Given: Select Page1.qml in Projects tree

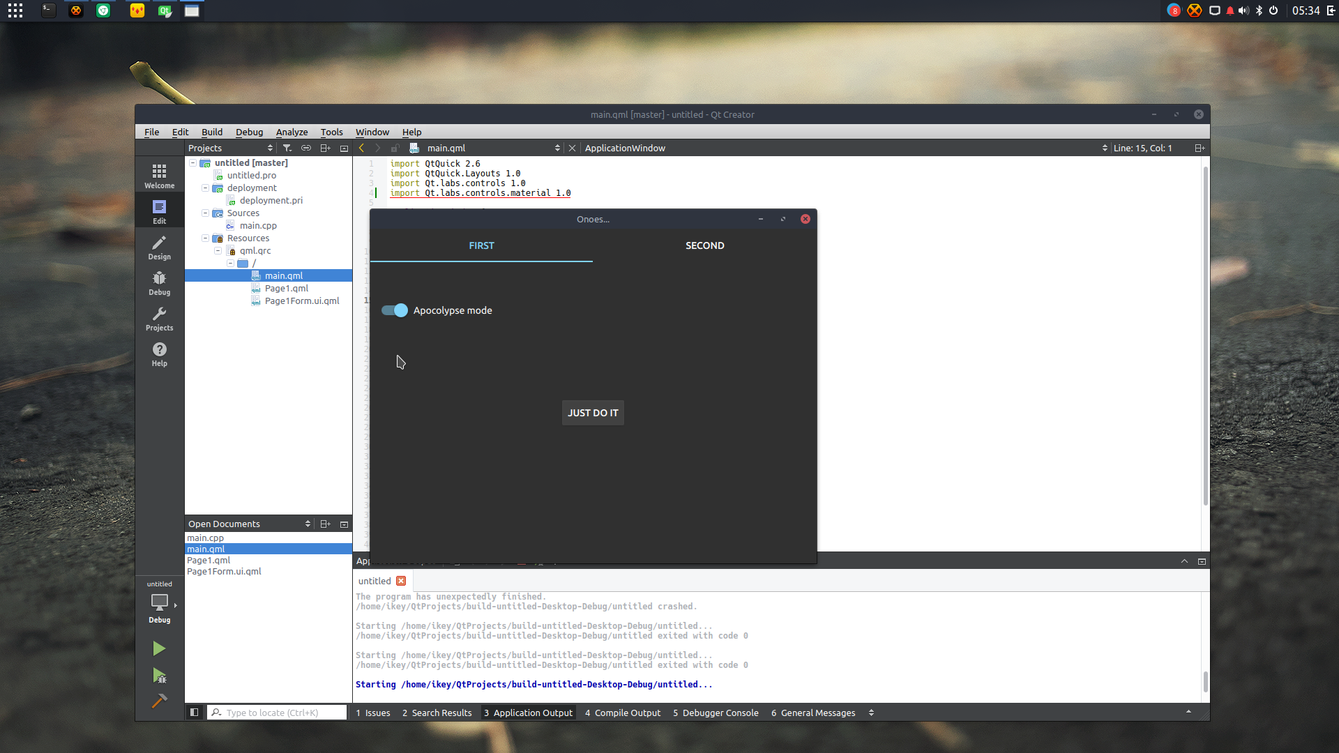Looking at the screenshot, I should (286, 288).
